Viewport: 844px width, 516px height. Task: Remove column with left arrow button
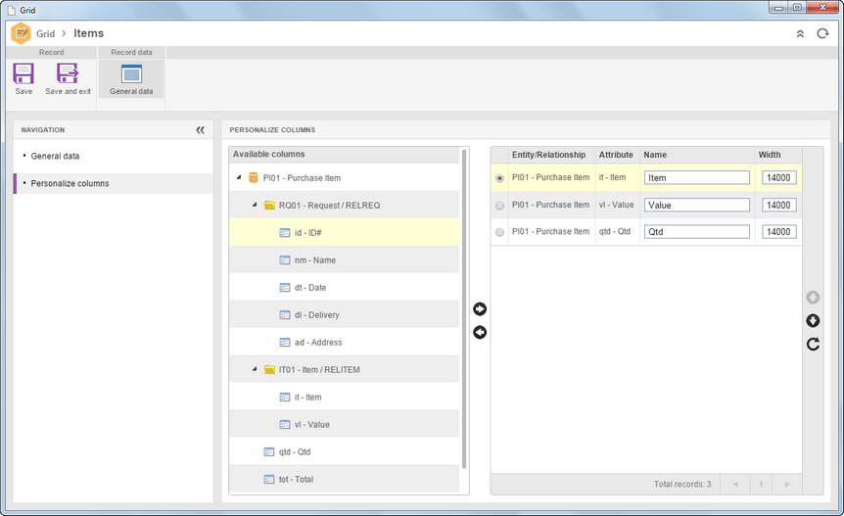coord(480,333)
